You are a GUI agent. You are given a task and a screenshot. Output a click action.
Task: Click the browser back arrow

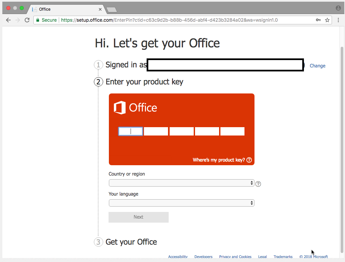[x=8, y=20]
